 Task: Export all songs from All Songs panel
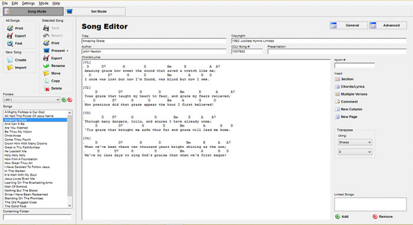(17, 36)
